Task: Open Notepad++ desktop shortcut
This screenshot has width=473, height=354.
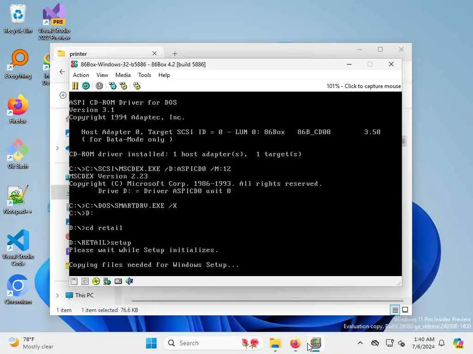Action: [18, 199]
